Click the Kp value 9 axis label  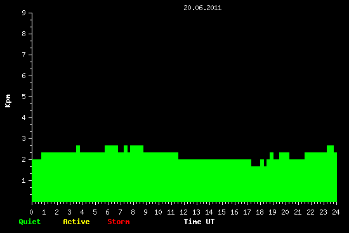(x=24, y=13)
